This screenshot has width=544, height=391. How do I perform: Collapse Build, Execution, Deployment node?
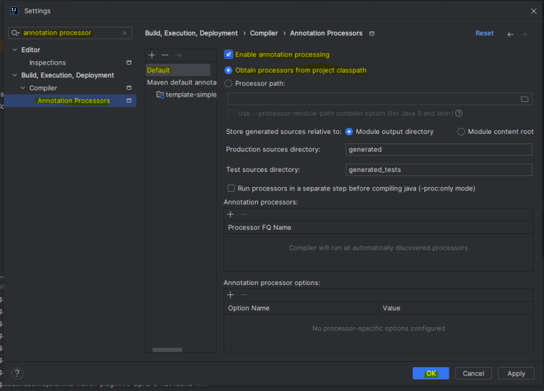[x=14, y=75]
